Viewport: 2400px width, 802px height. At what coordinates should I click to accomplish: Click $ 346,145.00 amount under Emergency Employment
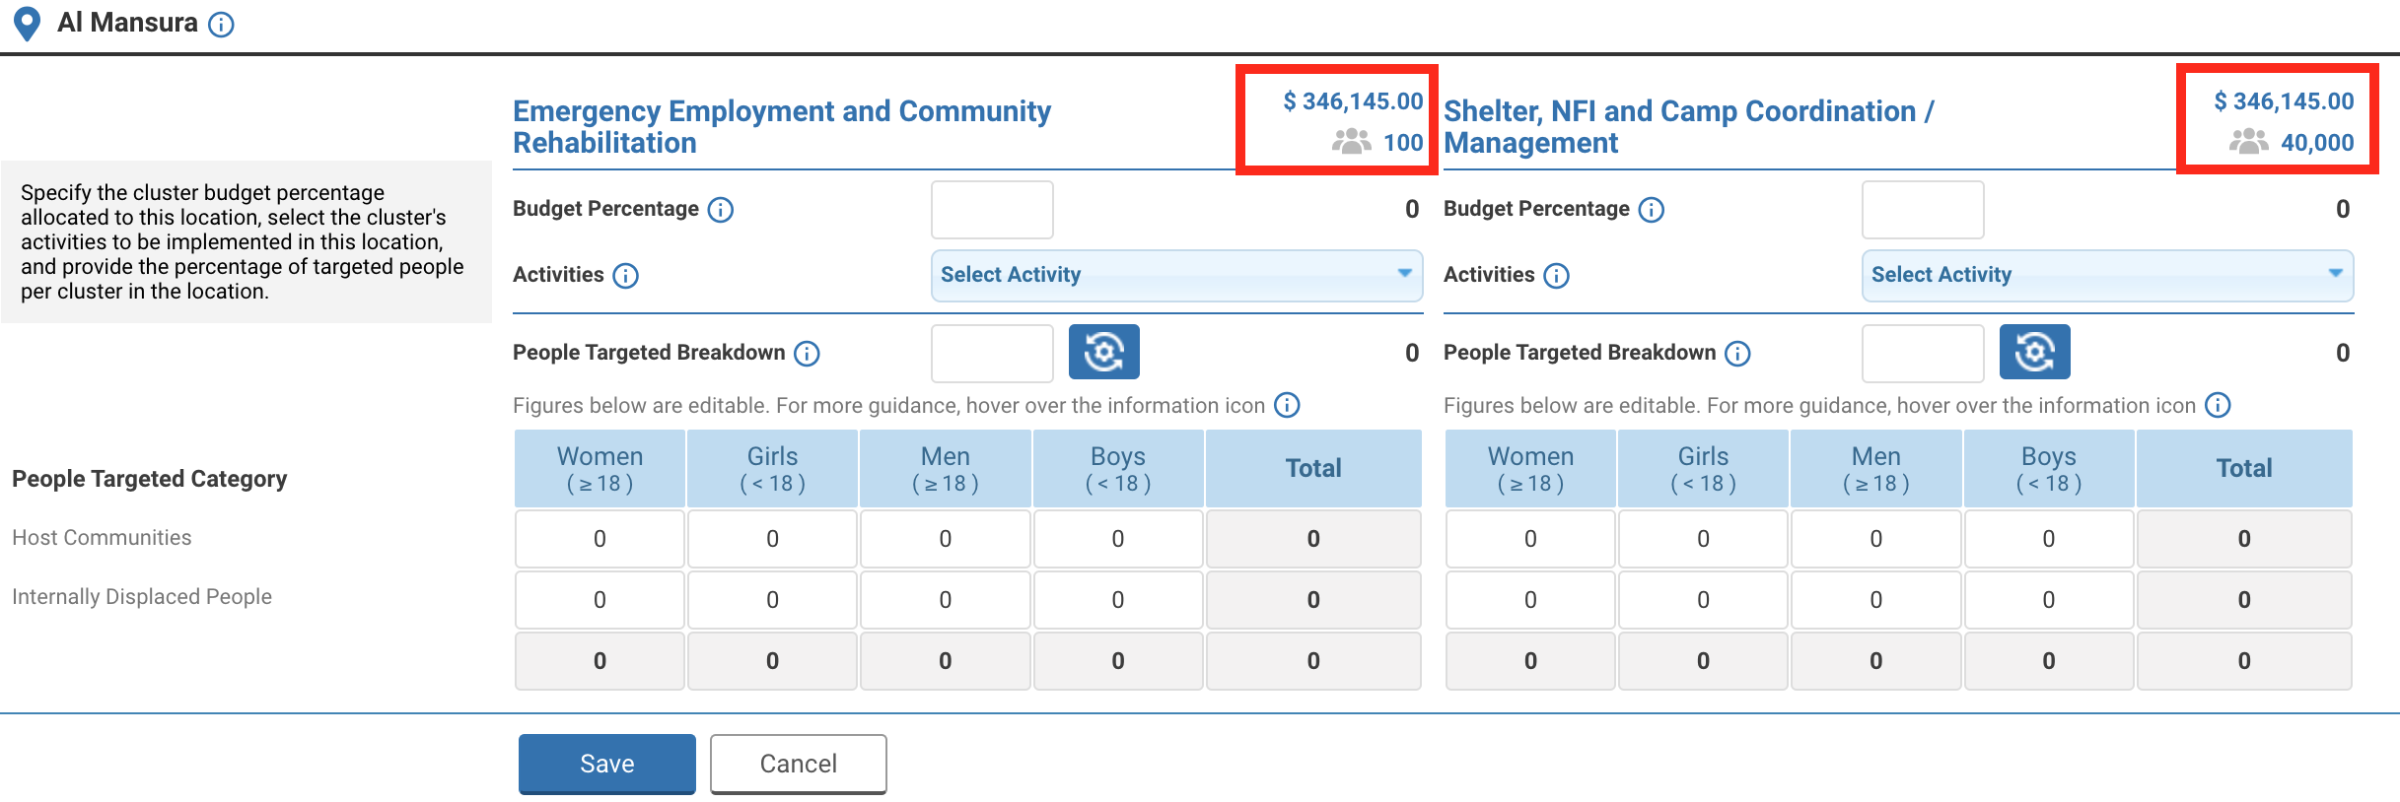pos(1353,101)
